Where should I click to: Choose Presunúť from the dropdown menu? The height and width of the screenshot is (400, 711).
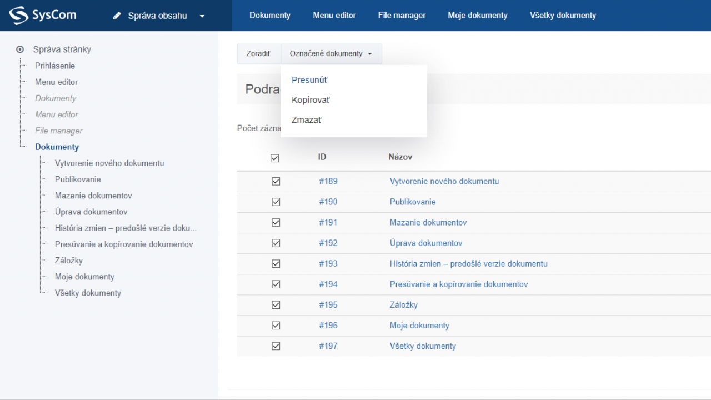[x=309, y=80]
